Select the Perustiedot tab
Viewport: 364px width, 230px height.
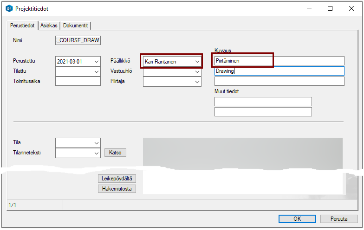click(x=23, y=26)
